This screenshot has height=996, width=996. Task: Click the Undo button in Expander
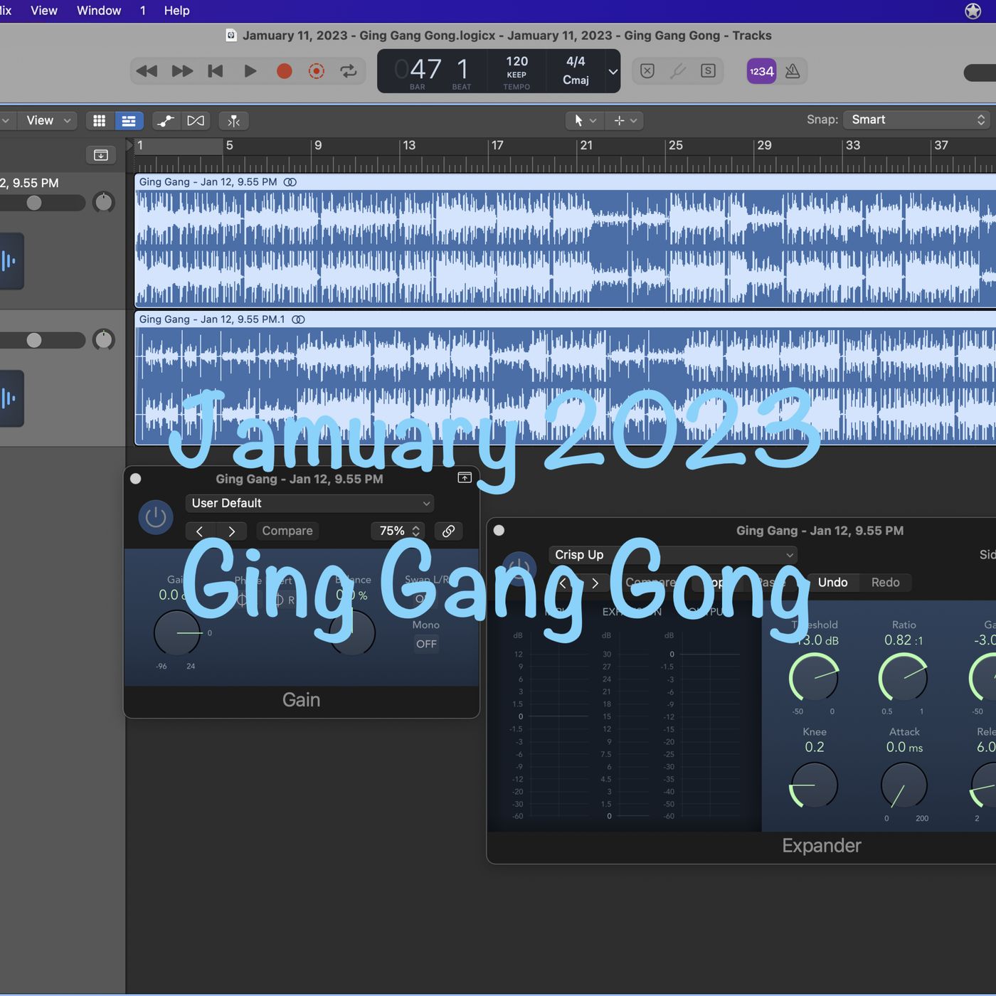tap(832, 583)
